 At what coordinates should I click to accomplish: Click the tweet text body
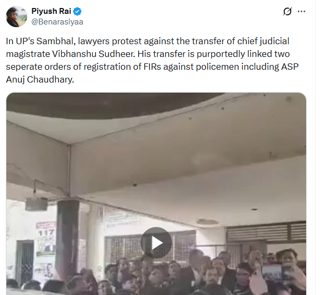(152, 60)
